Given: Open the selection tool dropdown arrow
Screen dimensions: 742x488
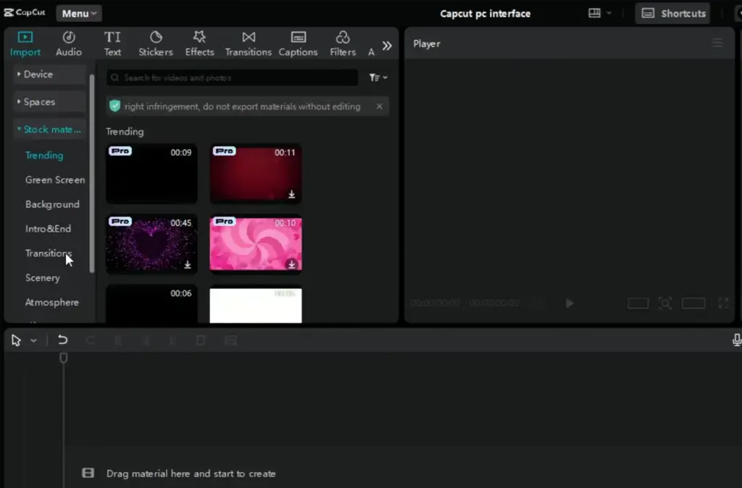Looking at the screenshot, I should tap(32, 340).
